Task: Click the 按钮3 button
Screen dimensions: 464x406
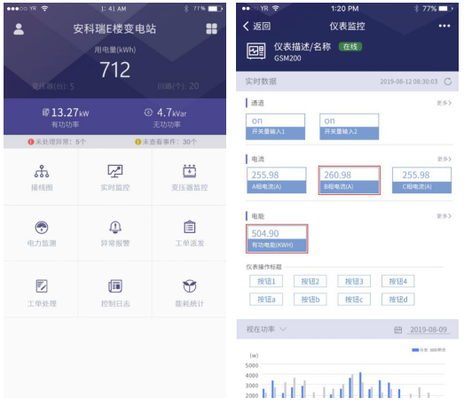Action: [x=354, y=281]
